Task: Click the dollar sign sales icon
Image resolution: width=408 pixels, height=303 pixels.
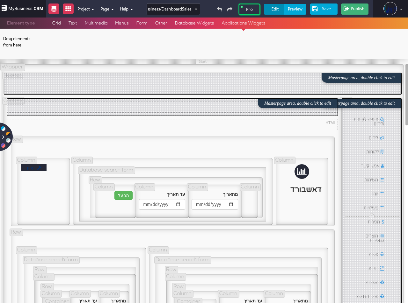Action: click(x=382, y=222)
